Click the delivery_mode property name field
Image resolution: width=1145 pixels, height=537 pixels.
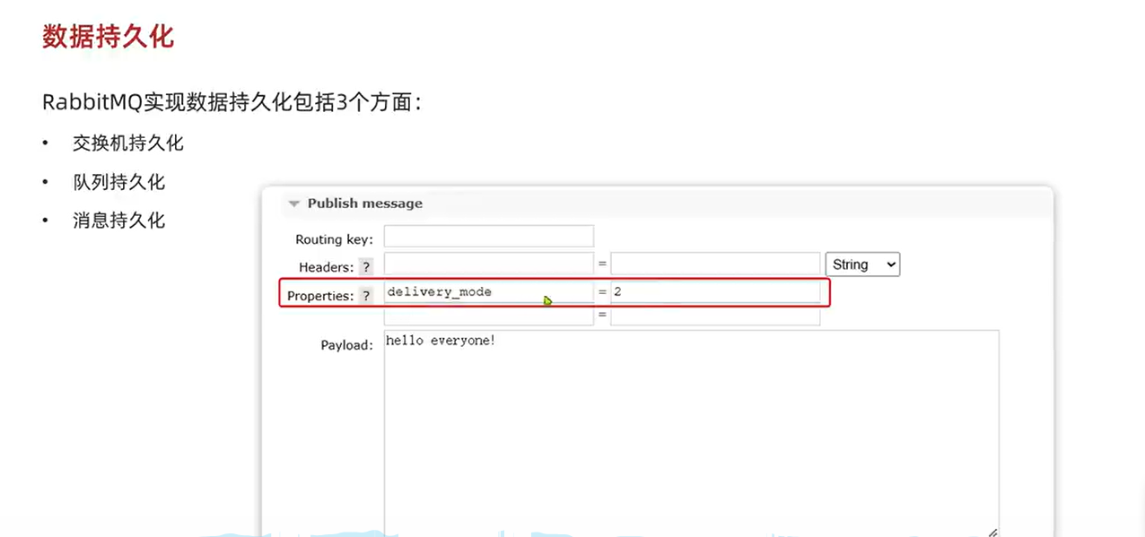tap(489, 292)
